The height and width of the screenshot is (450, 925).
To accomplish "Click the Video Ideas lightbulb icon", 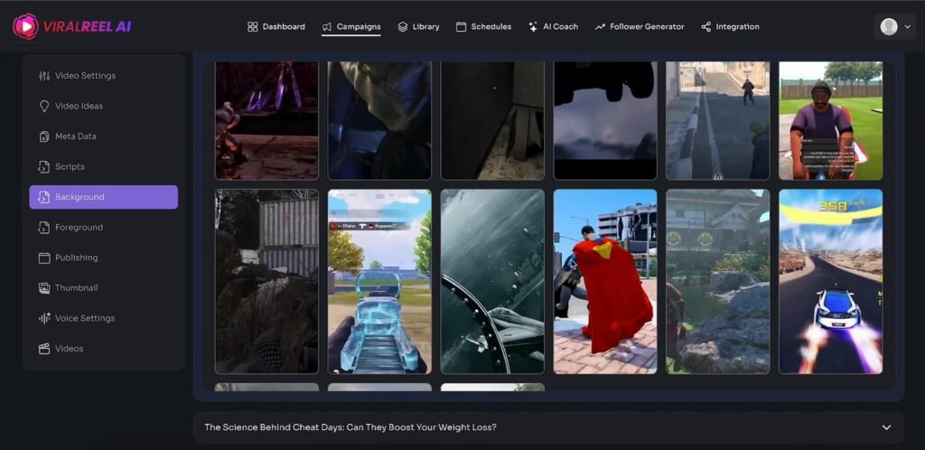I will click(44, 106).
